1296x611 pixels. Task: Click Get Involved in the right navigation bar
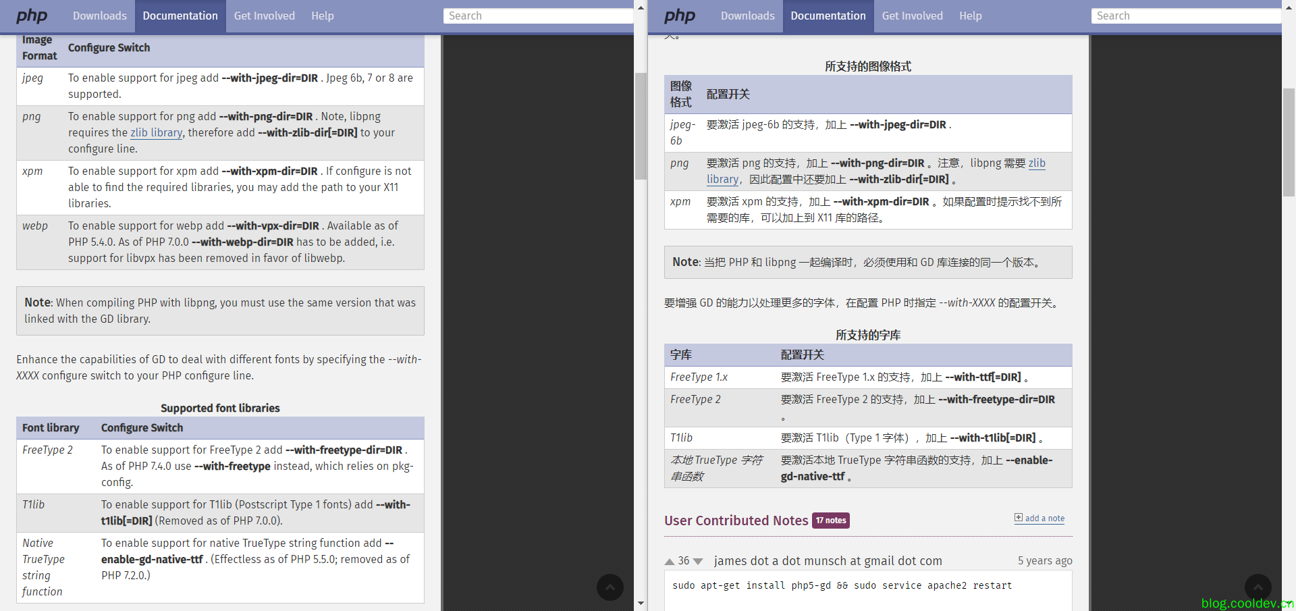pyautogui.click(x=912, y=16)
